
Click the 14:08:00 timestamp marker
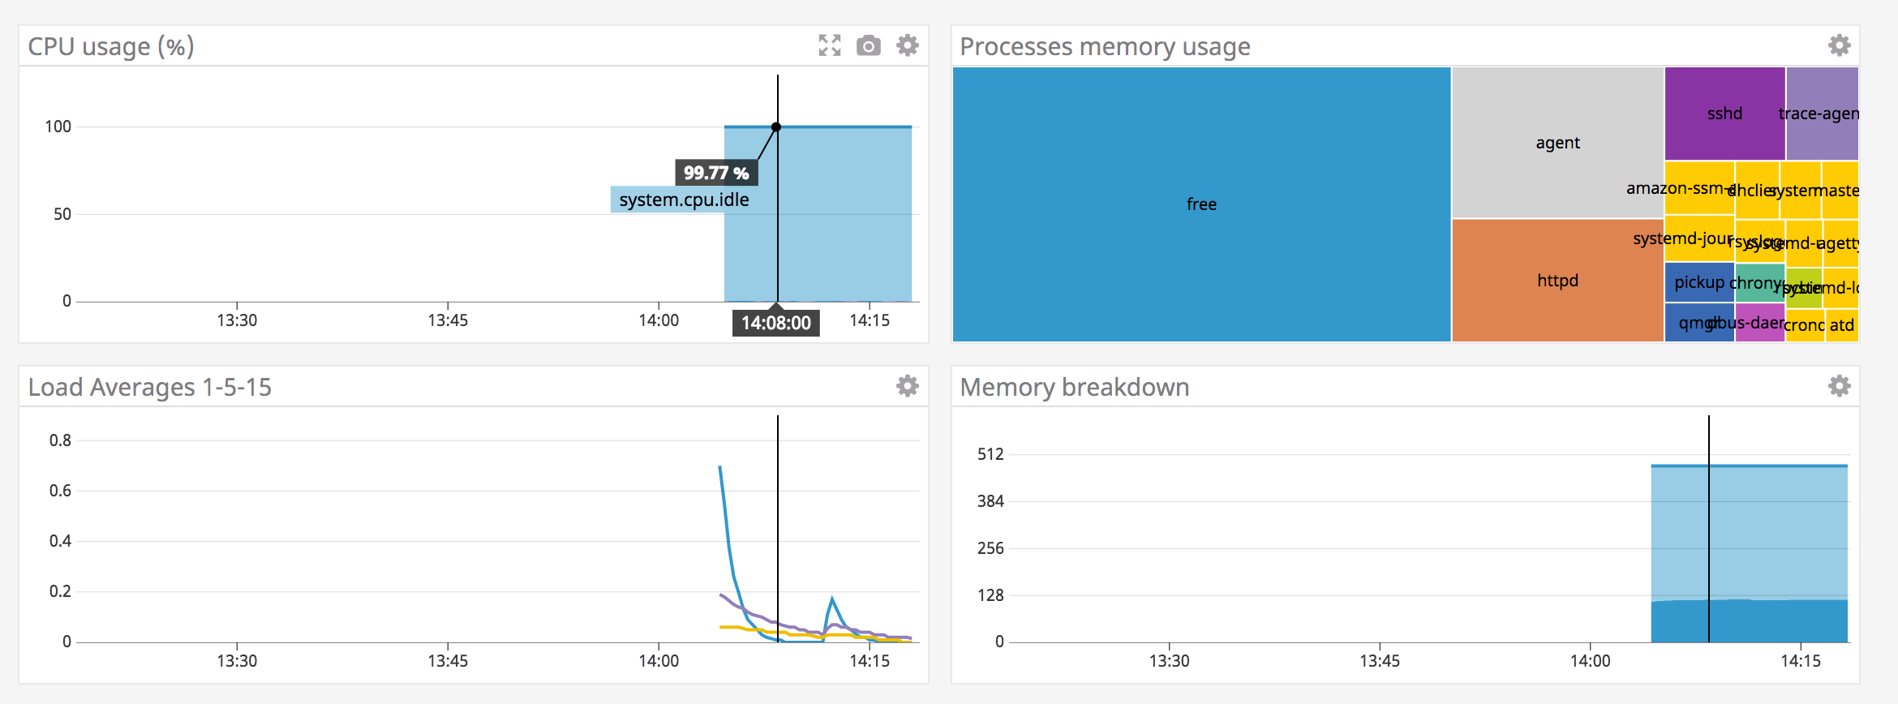pyautogui.click(x=776, y=322)
